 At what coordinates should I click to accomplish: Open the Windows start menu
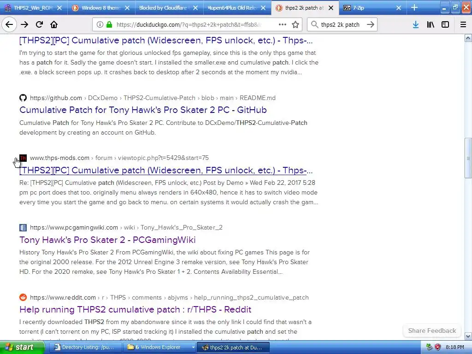[x=22, y=348]
